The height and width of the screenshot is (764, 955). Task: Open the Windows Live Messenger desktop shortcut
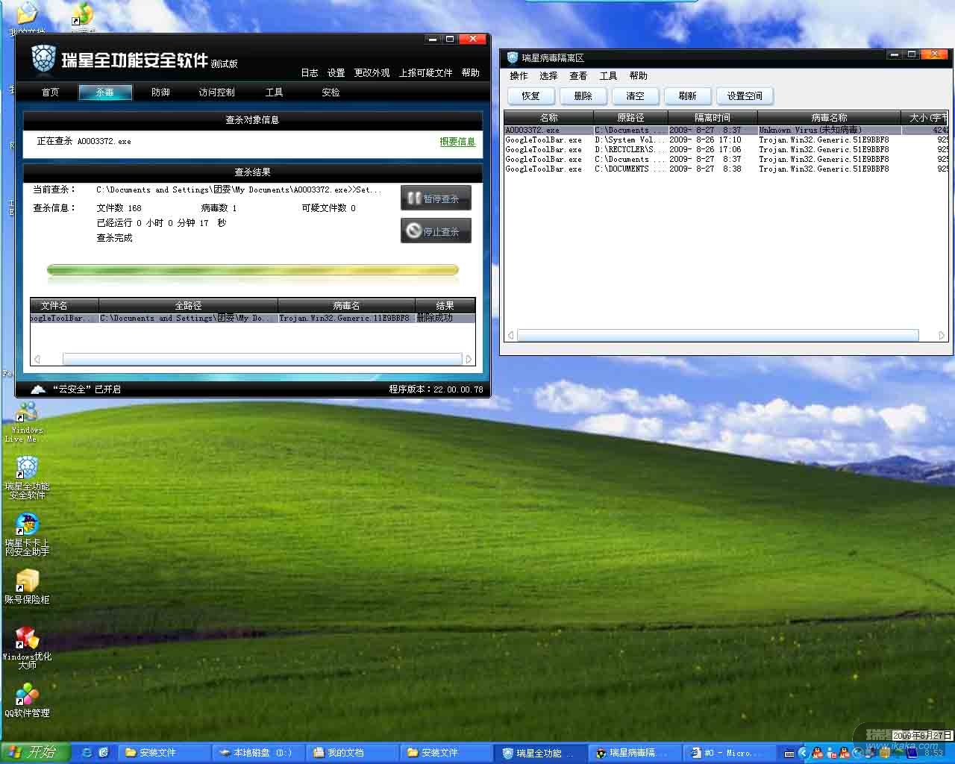(27, 422)
